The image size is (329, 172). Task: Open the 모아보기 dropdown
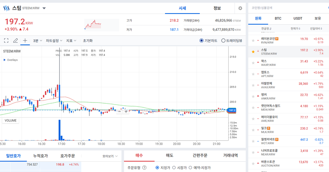point(110,156)
